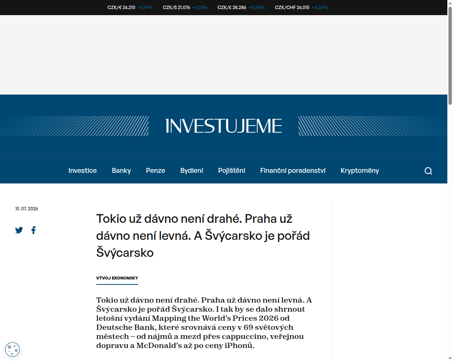Click the +0,32% change value
Image resolution: width=453 pixels, height=362 pixels.
(320, 7)
